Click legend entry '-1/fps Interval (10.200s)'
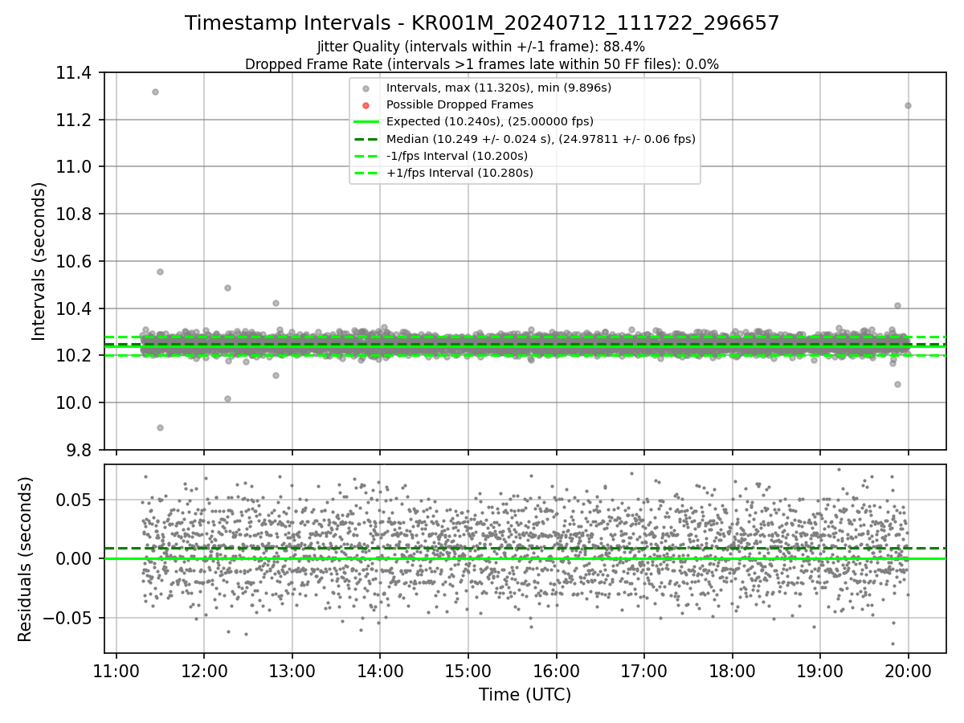 457,156
